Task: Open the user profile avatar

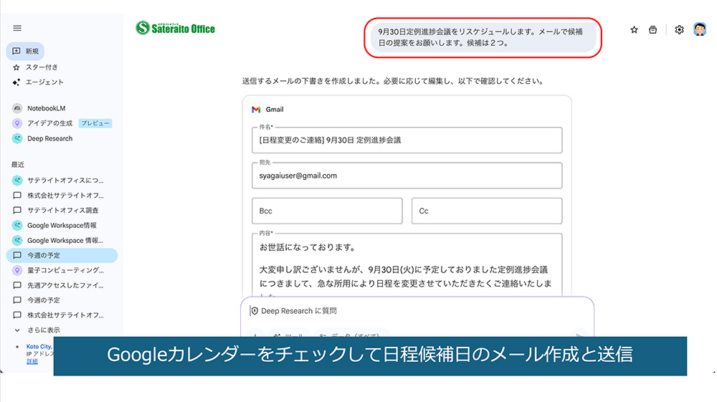Action: click(x=700, y=30)
